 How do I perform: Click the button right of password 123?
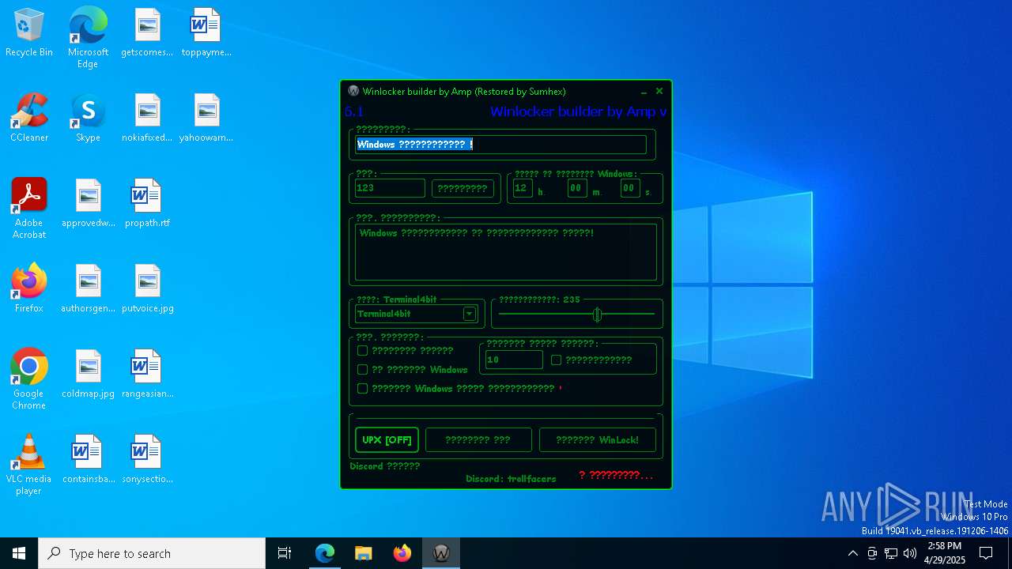click(x=463, y=189)
